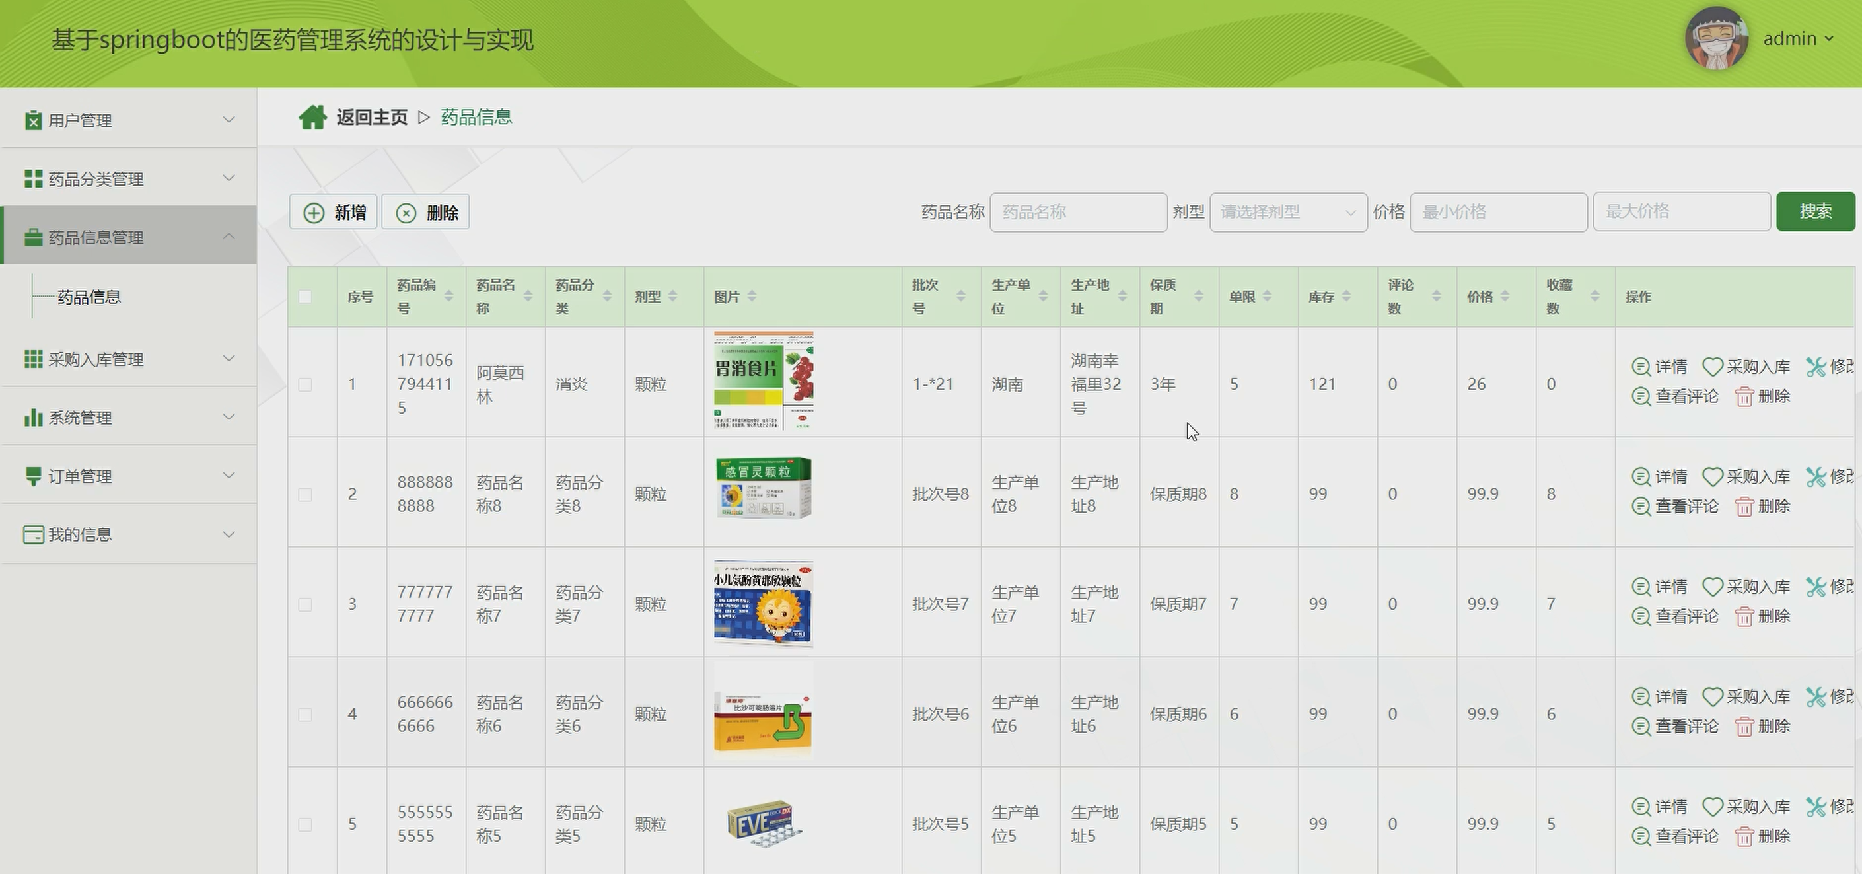Screen dimensions: 1862x874
Task: Click the 用户管理 clipboard icon
Action: 32,120
